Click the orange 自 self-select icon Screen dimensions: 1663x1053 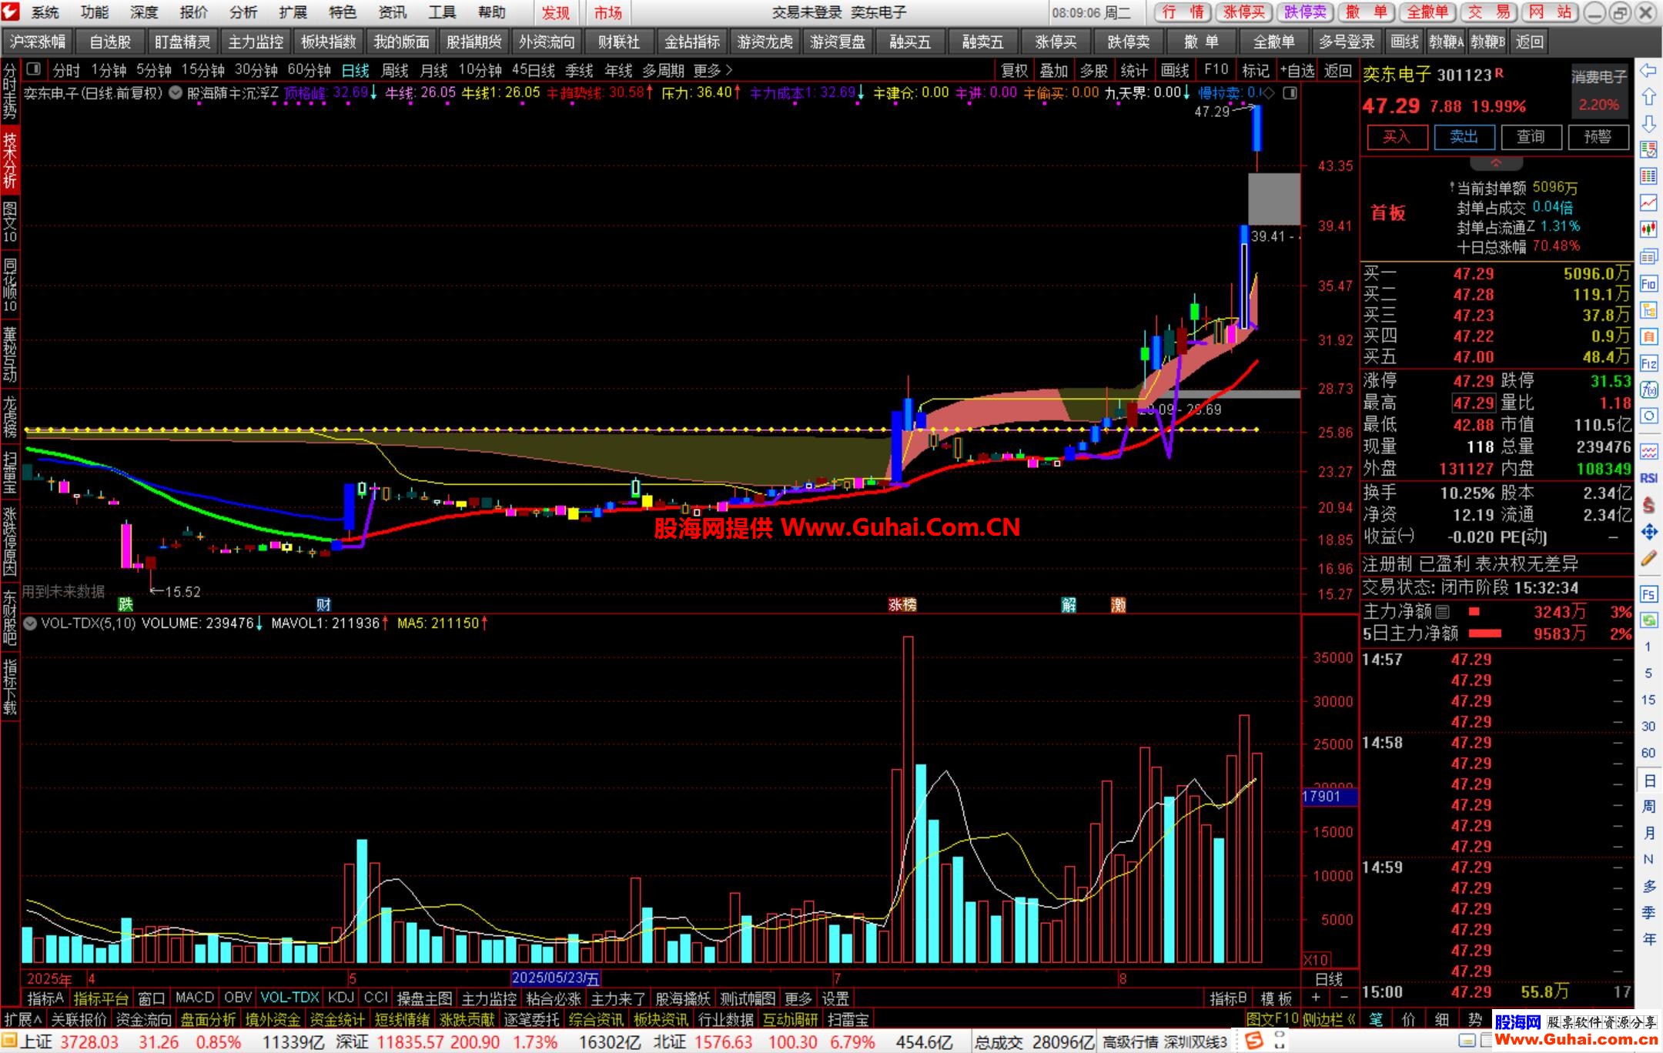[1648, 336]
